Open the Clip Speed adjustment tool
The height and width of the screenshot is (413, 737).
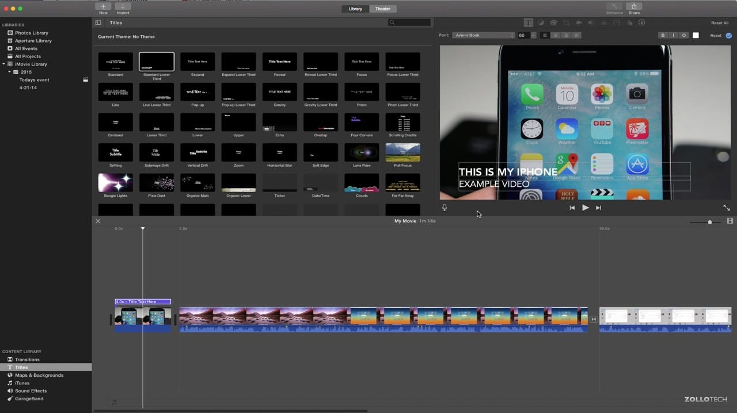(616, 22)
